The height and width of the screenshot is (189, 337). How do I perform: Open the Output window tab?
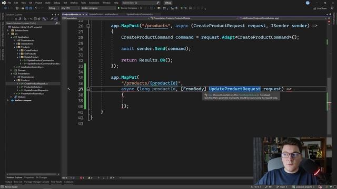pos(9,182)
